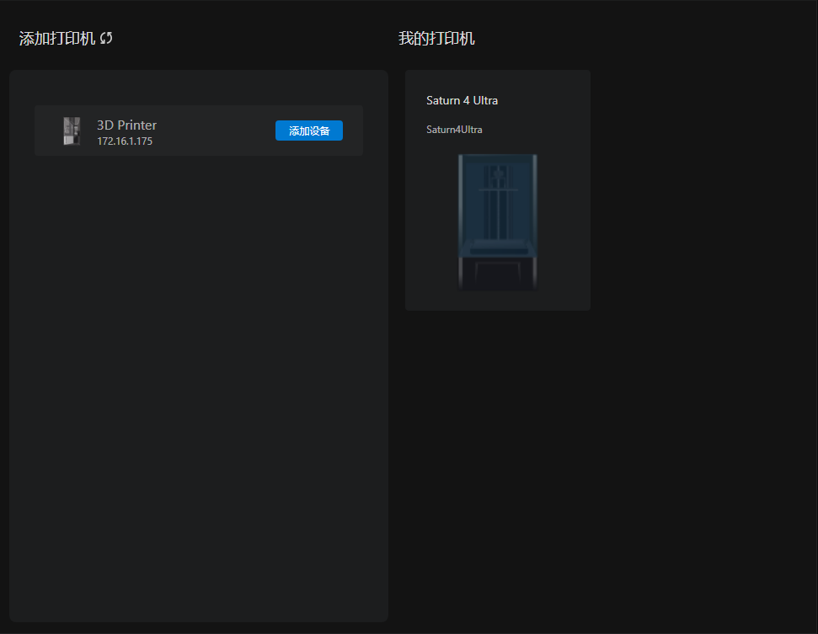Select the 3D Printer device name
Screen dimensions: 818x634
[126, 125]
